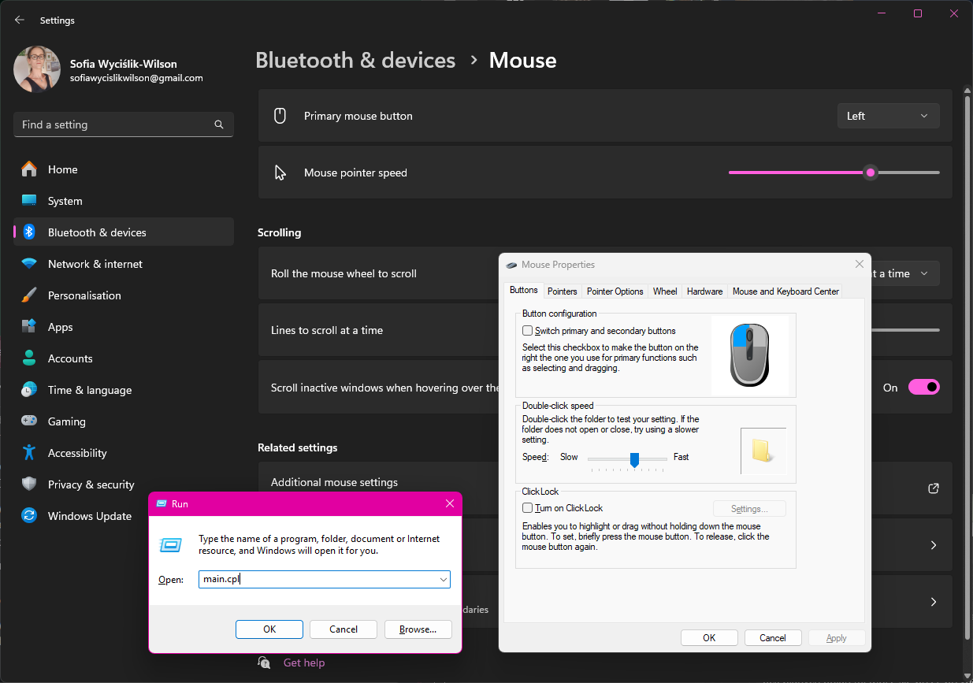973x683 pixels.
Task: Click OK in the Run dialog
Action: point(269,629)
